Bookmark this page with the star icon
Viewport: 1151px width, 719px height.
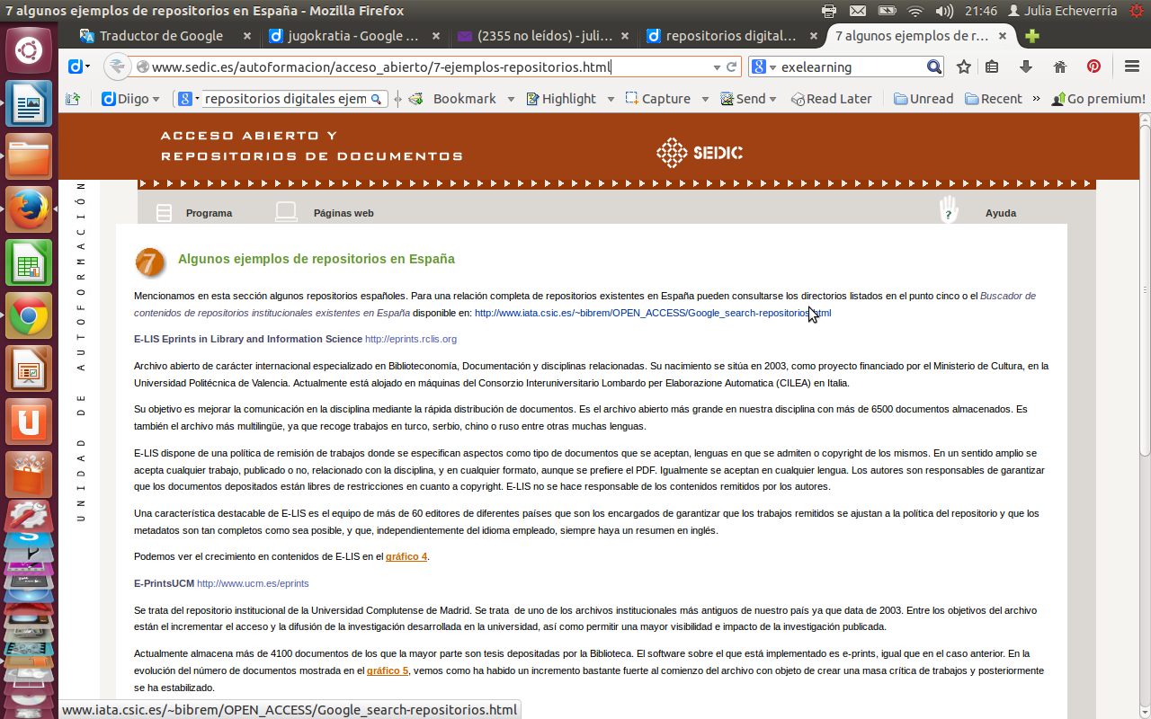[964, 67]
